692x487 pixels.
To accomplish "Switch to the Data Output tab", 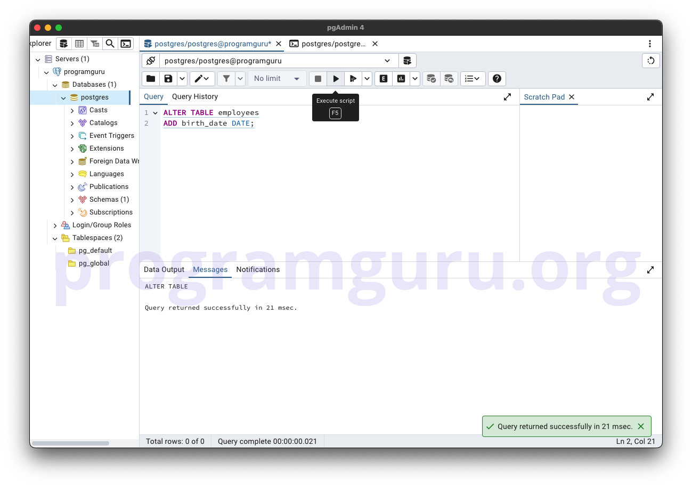I will (164, 270).
